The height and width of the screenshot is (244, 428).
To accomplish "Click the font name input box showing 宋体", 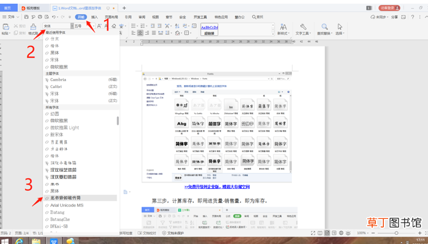I will (57, 26).
